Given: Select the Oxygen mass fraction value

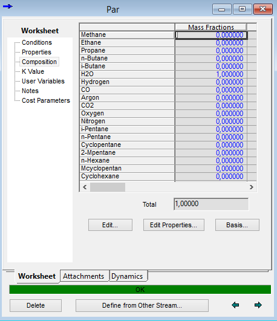Looking at the screenshot, I should (x=211, y=114).
